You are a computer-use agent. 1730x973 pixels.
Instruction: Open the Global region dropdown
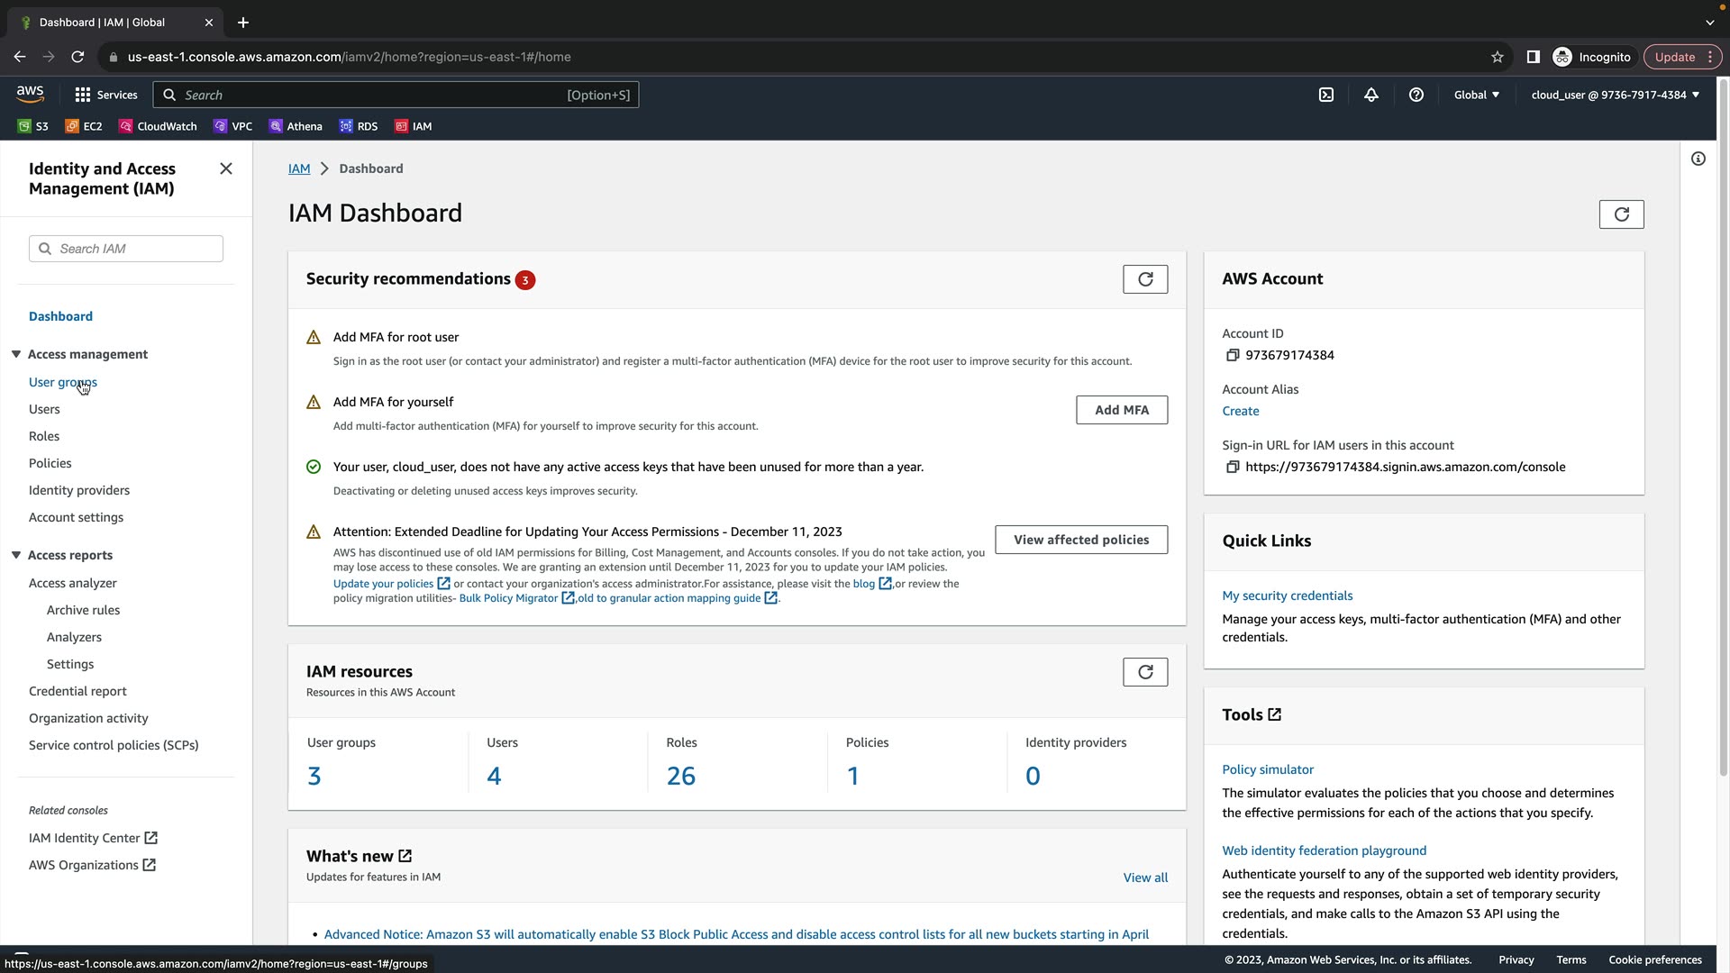(1476, 95)
